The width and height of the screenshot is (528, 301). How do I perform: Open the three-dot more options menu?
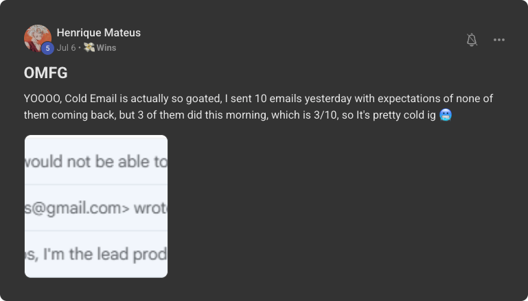499,40
